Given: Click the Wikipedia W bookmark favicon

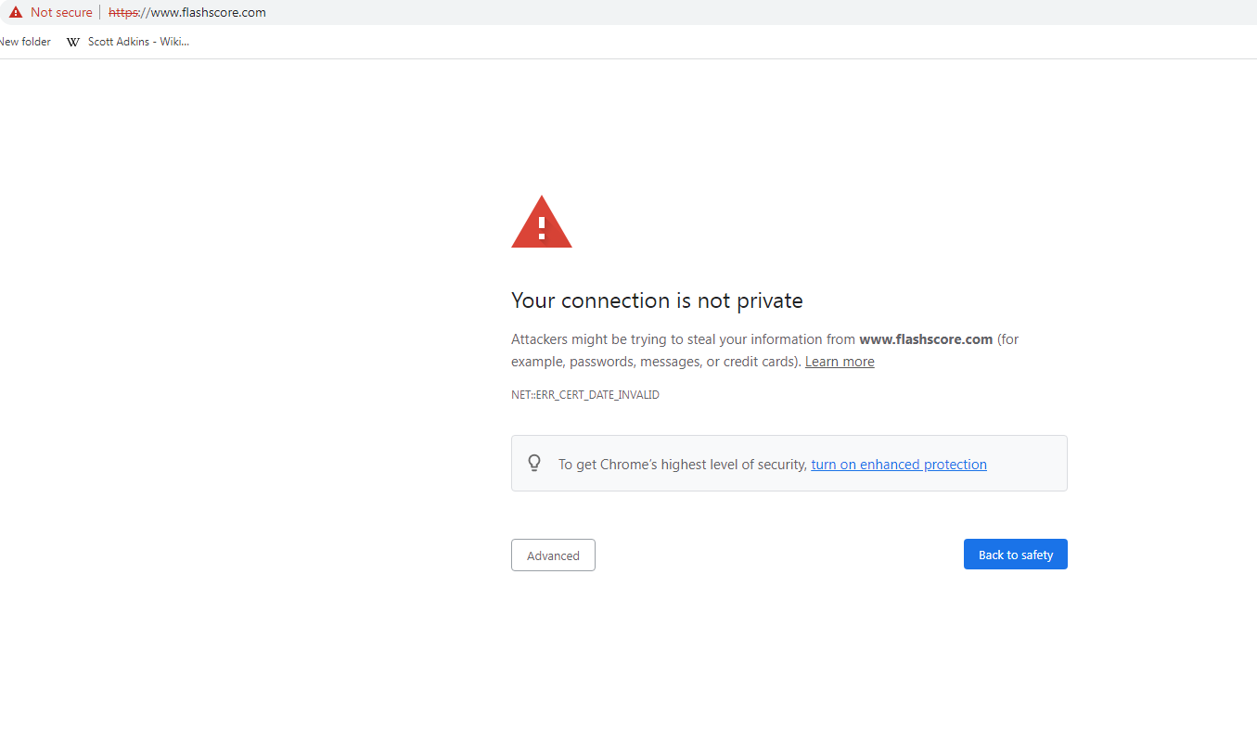Looking at the screenshot, I should 73,42.
